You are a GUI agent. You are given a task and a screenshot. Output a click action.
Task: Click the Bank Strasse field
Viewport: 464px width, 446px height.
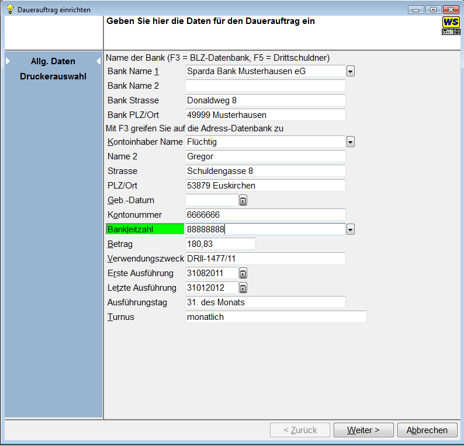click(x=265, y=100)
